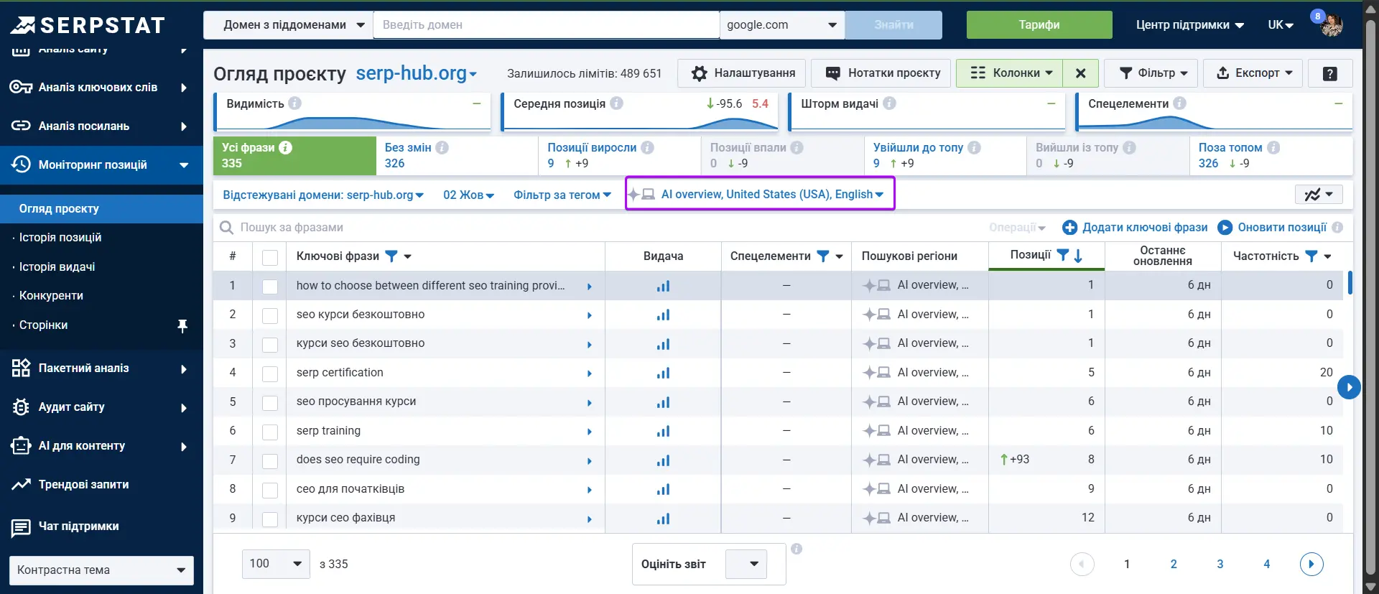
Task: Open user profile avatar
Action: [1332, 25]
